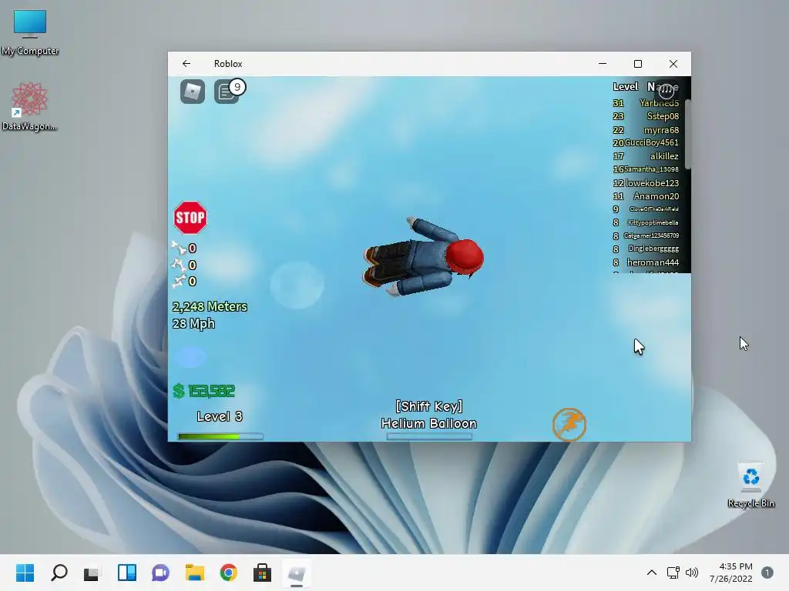
Task: Open Microsoft Store from the taskbar
Action: (262, 573)
